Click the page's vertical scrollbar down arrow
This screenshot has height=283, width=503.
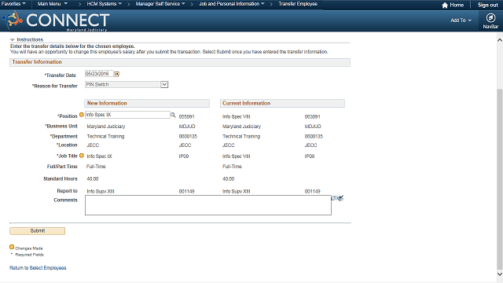coord(500,274)
